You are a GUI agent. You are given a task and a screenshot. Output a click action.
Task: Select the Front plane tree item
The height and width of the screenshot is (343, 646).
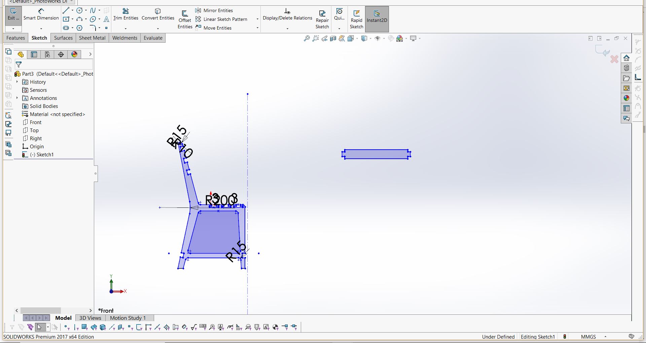(x=32, y=122)
